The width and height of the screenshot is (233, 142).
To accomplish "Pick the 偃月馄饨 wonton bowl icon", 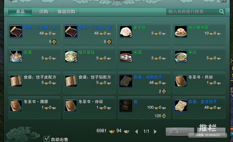I will 71,56.
